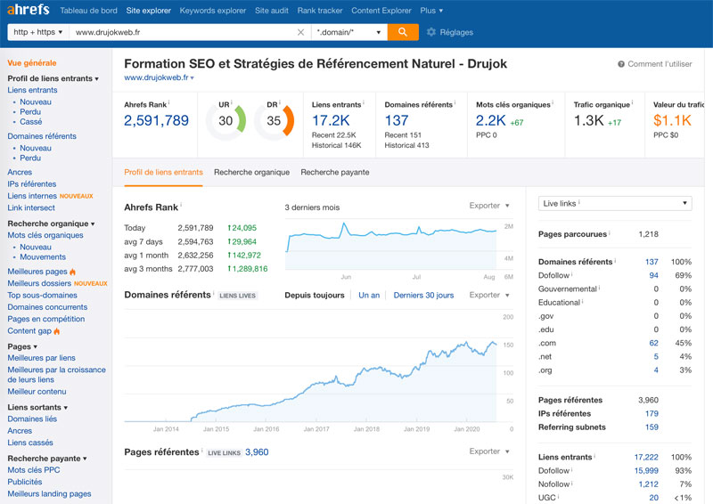The image size is (713, 504).
Task: Click the Pages référentes 3,960 link
Action: click(257, 452)
